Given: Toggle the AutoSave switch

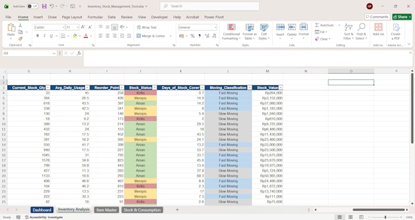Looking at the screenshot, I should pos(32,6).
